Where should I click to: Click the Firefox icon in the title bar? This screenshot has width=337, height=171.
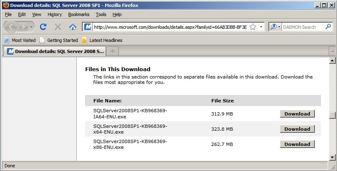pos(6,5)
